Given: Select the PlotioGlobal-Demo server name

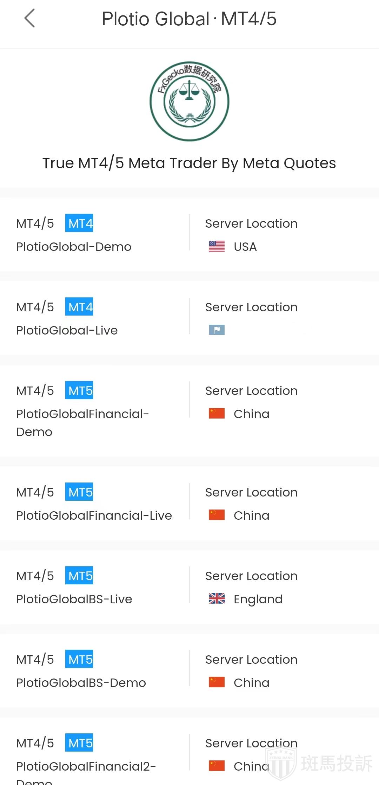Looking at the screenshot, I should click(74, 247).
